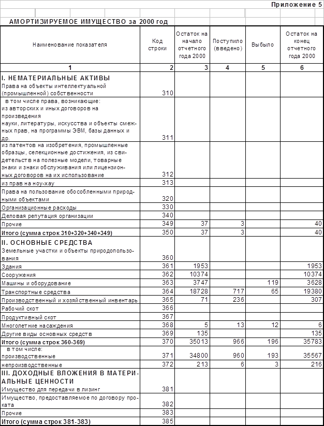Click 'Итого (сумма строк 360-369)' label
Image resolution: width=324 pixels, height=426 pixels.
[x=43, y=343]
